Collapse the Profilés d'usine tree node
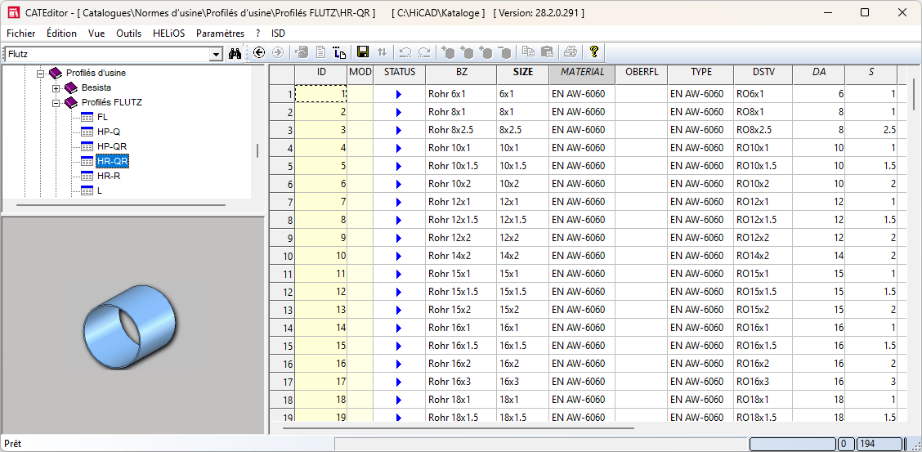 [41, 74]
